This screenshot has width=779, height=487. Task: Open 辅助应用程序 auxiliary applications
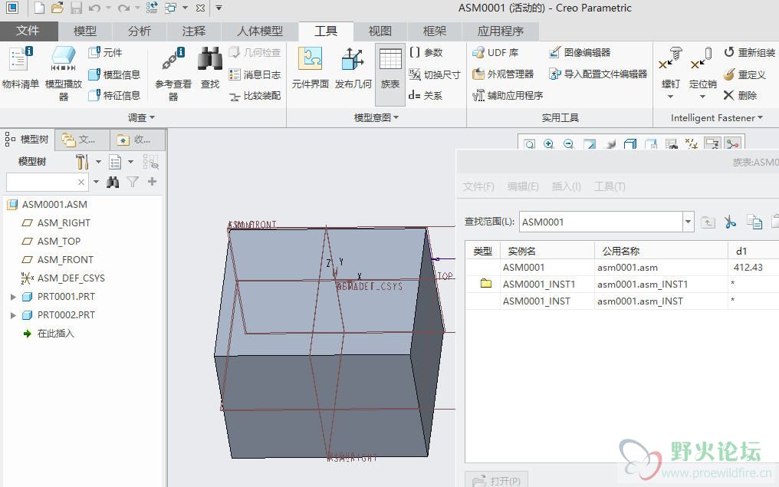click(x=508, y=95)
